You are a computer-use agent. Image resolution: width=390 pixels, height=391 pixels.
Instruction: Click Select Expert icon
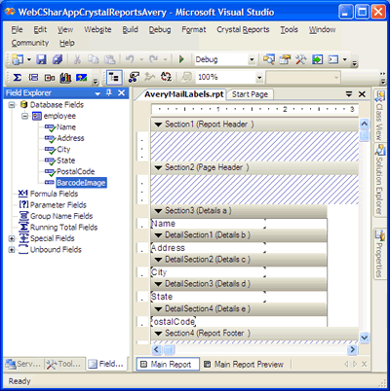134,78
